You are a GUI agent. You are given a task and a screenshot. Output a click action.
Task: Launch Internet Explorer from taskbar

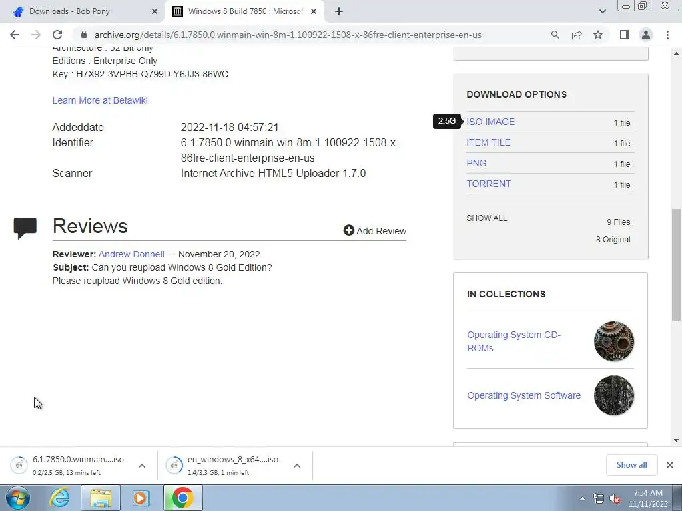(x=59, y=498)
